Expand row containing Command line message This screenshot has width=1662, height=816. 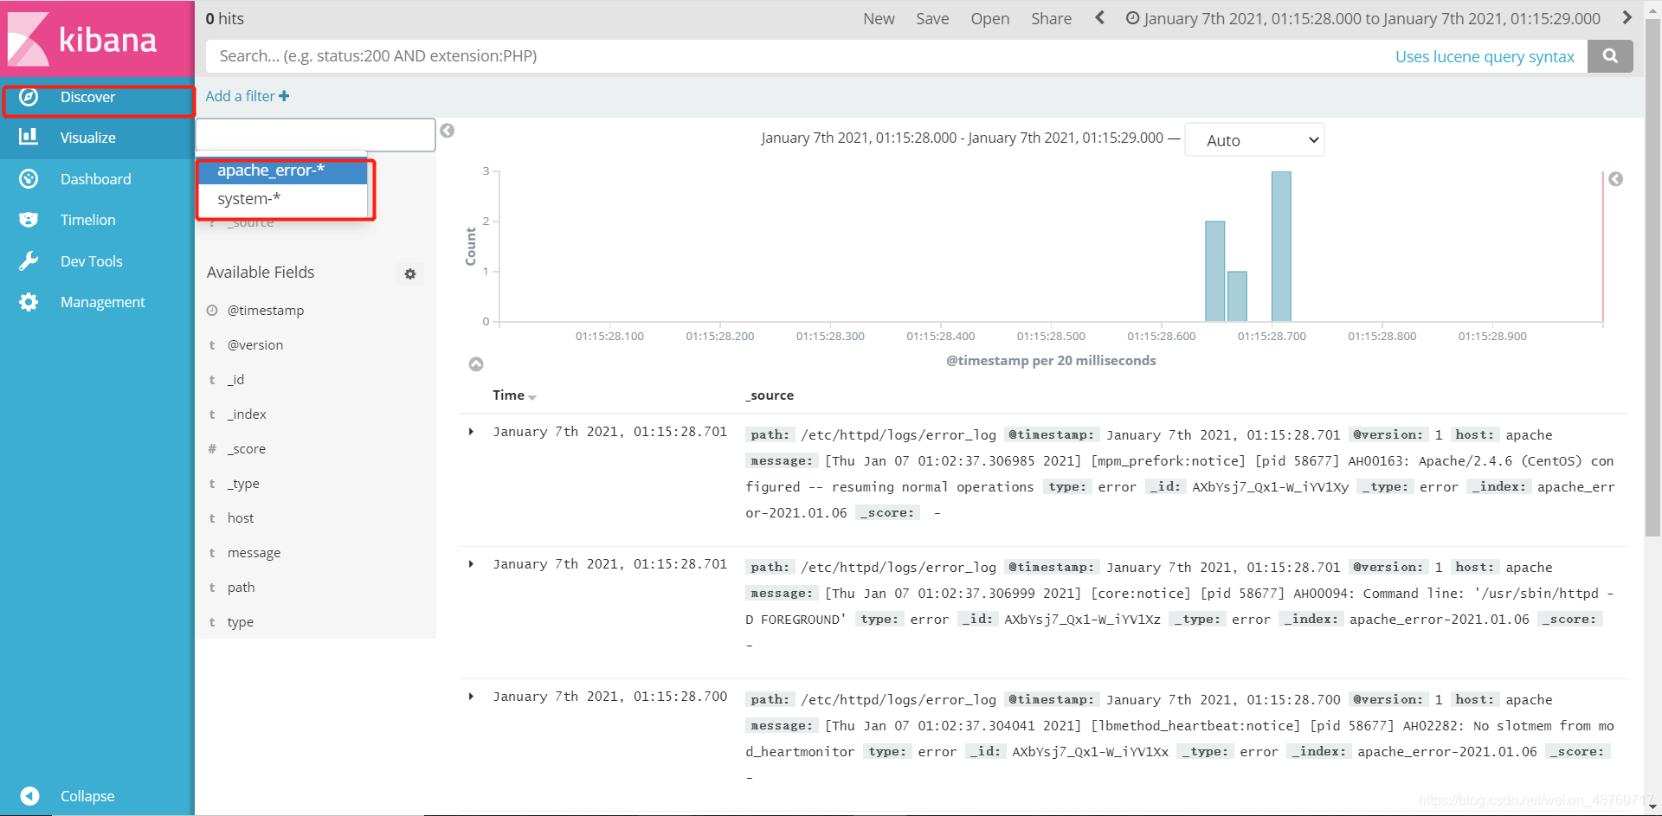click(x=472, y=564)
